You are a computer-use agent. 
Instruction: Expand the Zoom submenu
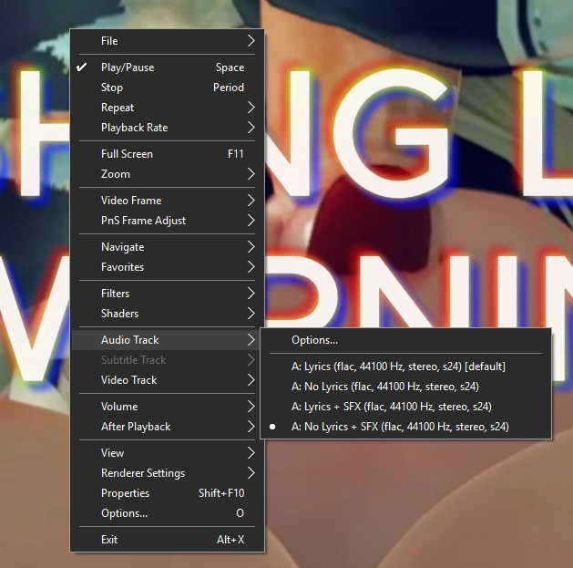167,174
